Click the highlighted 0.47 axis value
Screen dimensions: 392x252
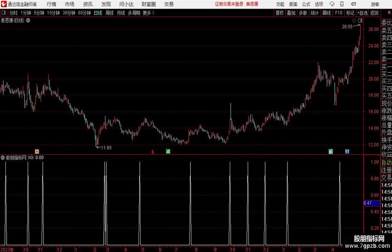[x=372, y=203]
